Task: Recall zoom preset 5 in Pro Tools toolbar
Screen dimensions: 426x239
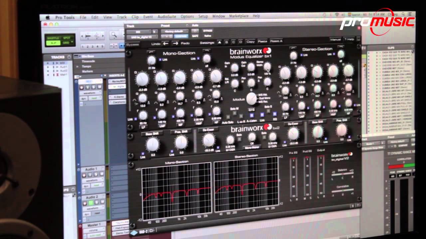Action: tap(103, 46)
